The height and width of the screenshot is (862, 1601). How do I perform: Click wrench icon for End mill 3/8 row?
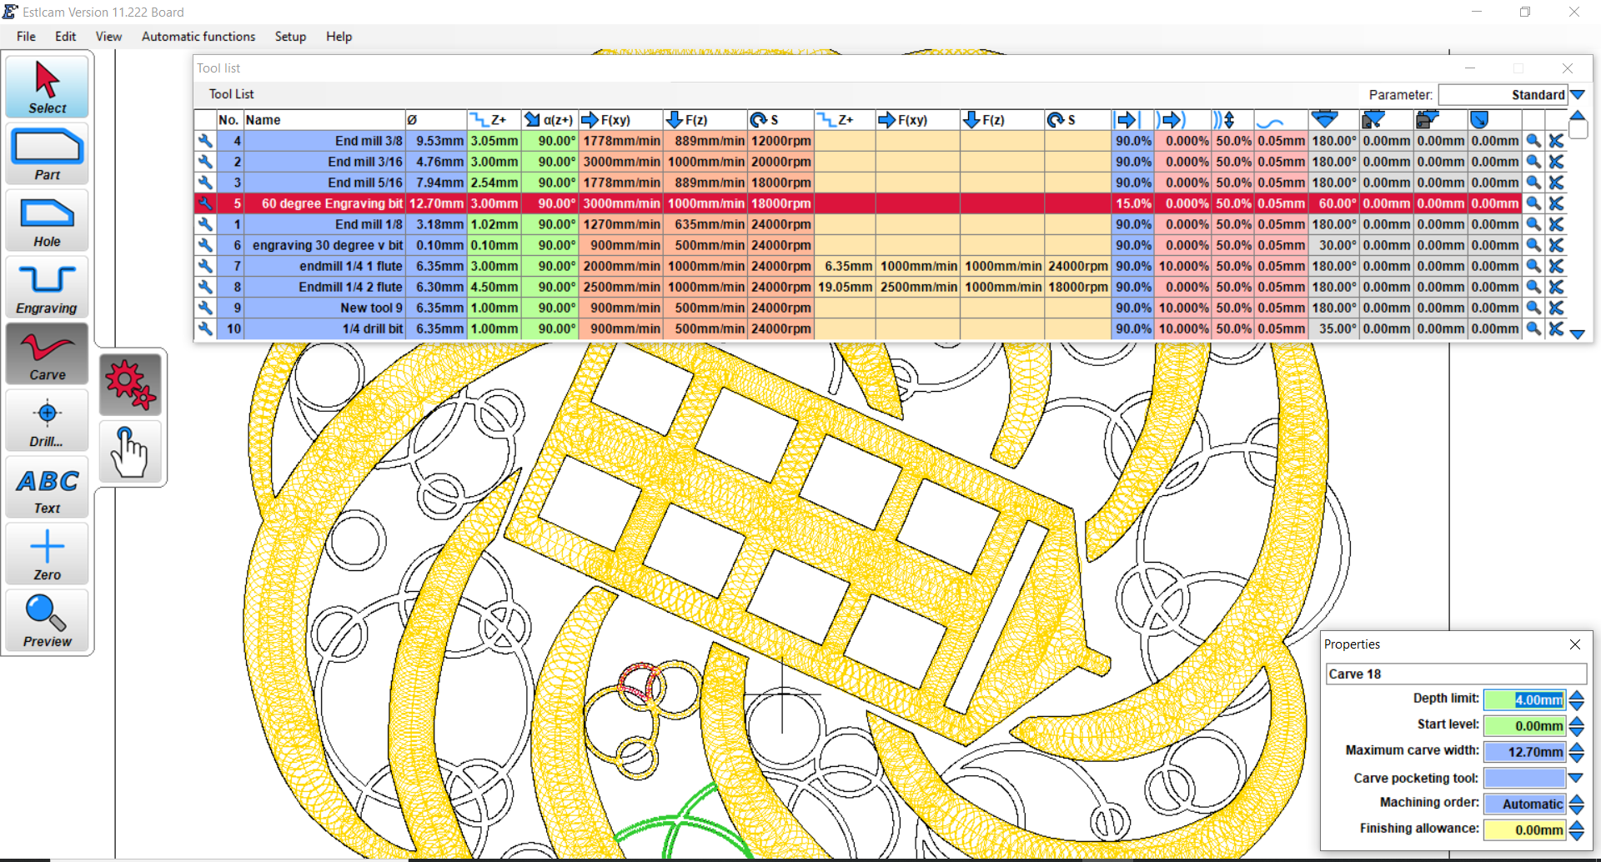click(x=205, y=141)
